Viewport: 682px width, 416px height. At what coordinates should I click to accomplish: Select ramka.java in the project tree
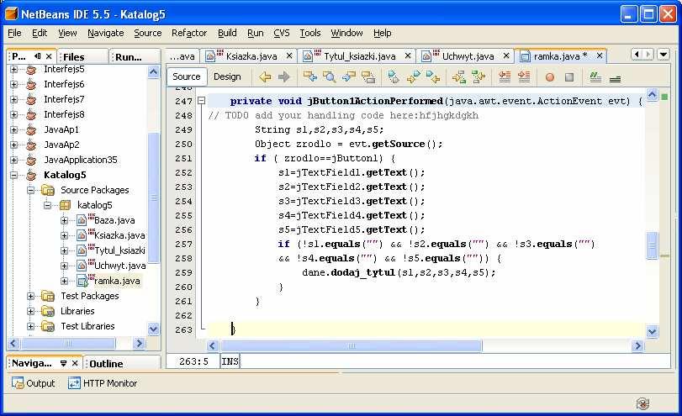tap(117, 281)
